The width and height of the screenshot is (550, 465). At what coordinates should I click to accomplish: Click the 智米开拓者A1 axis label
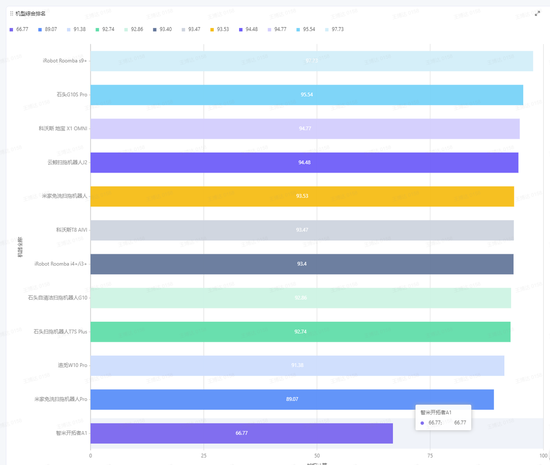71,433
